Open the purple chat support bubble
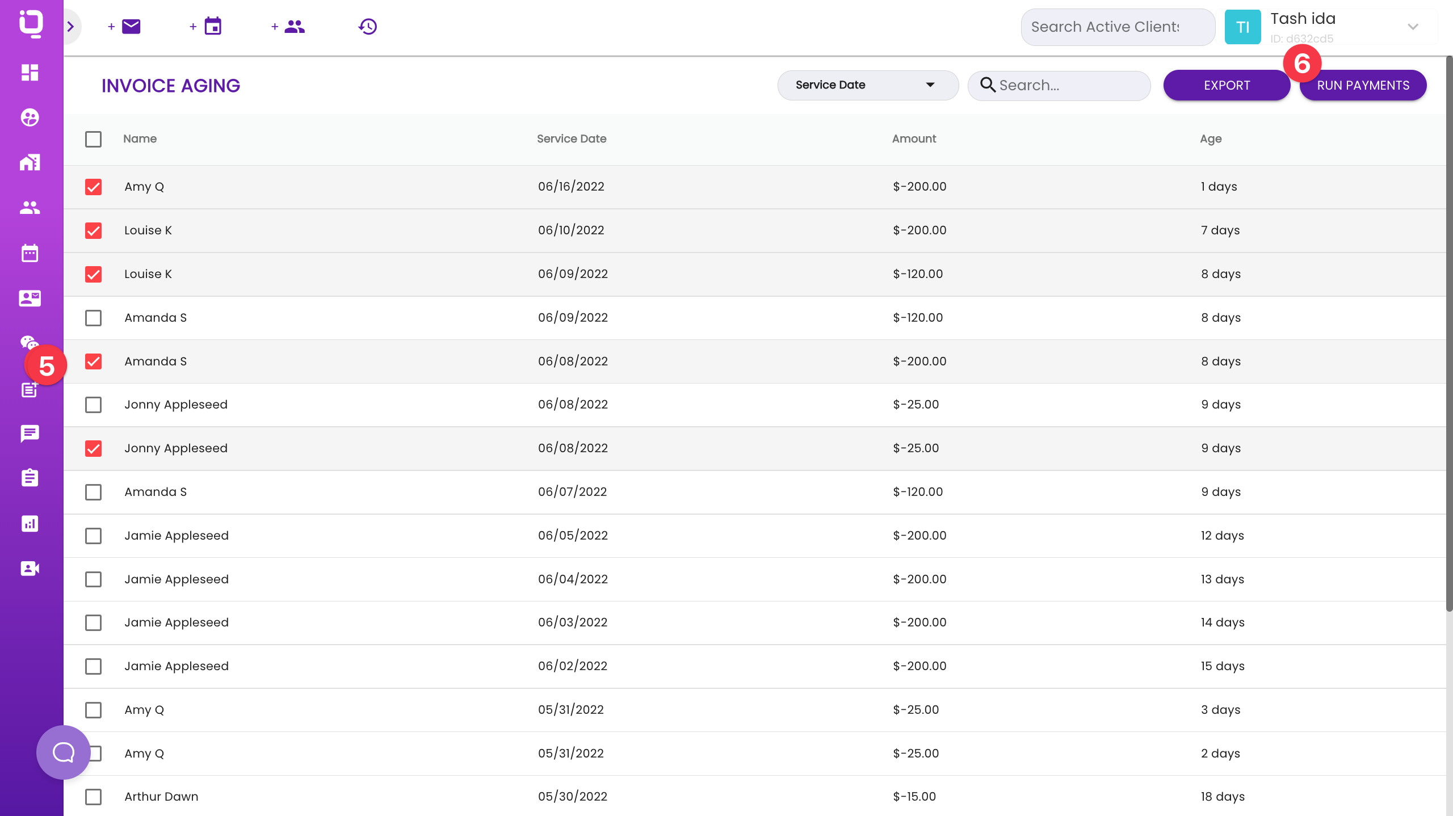This screenshot has height=816, width=1453. [63, 752]
